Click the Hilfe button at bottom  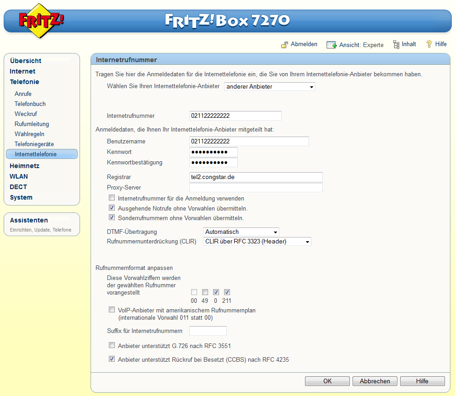coord(422,381)
